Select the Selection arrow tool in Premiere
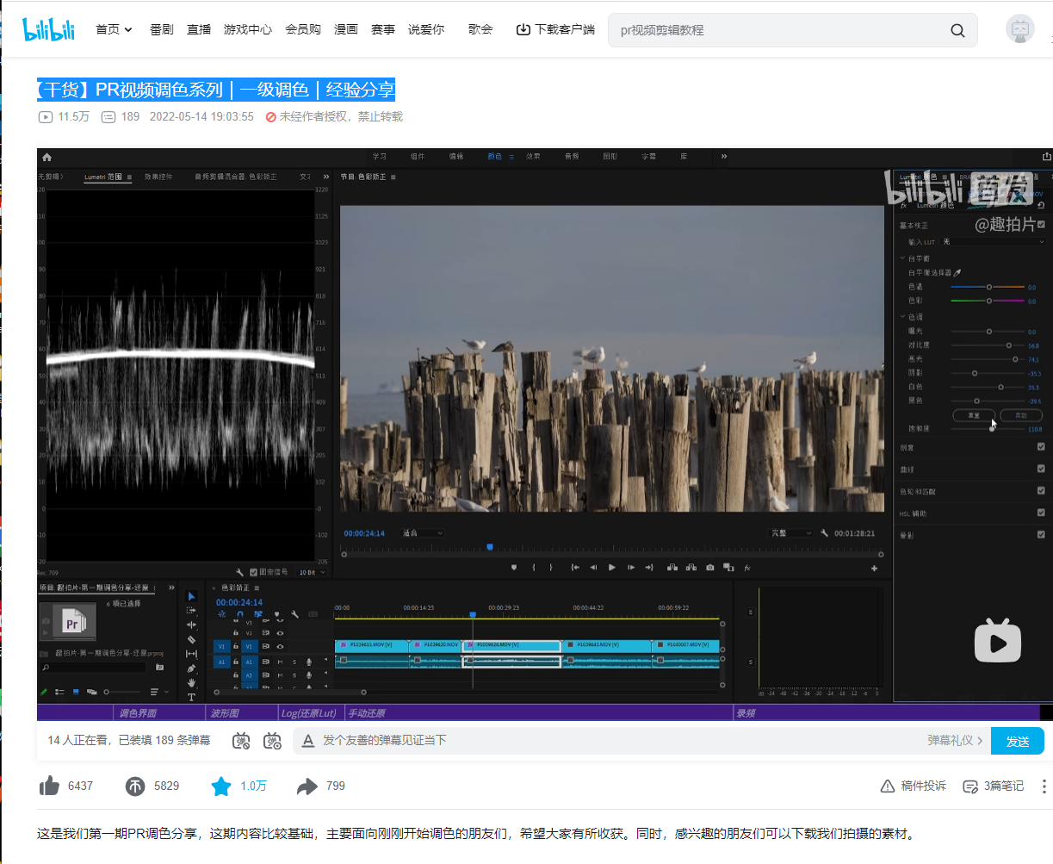The height and width of the screenshot is (864, 1053). [191, 596]
